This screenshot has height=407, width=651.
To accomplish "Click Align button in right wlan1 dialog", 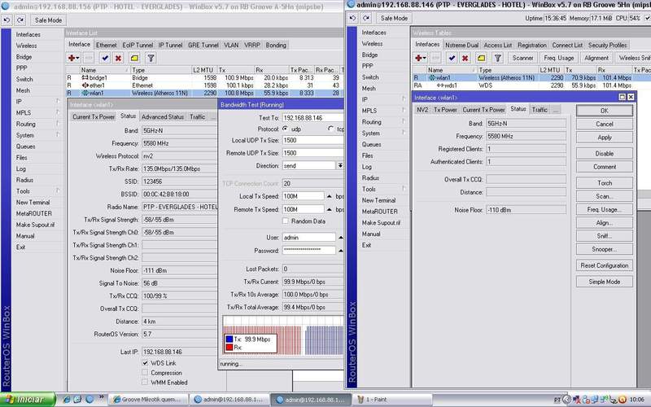I will [x=605, y=223].
